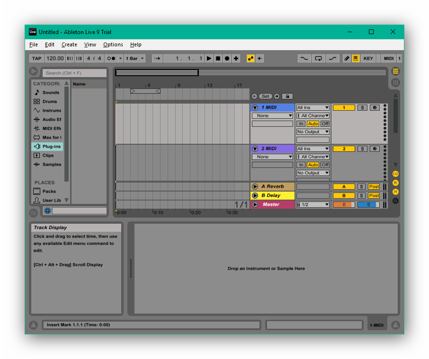429x359 pixels.
Task: Click the TAP tempo button
Action: pos(36,59)
